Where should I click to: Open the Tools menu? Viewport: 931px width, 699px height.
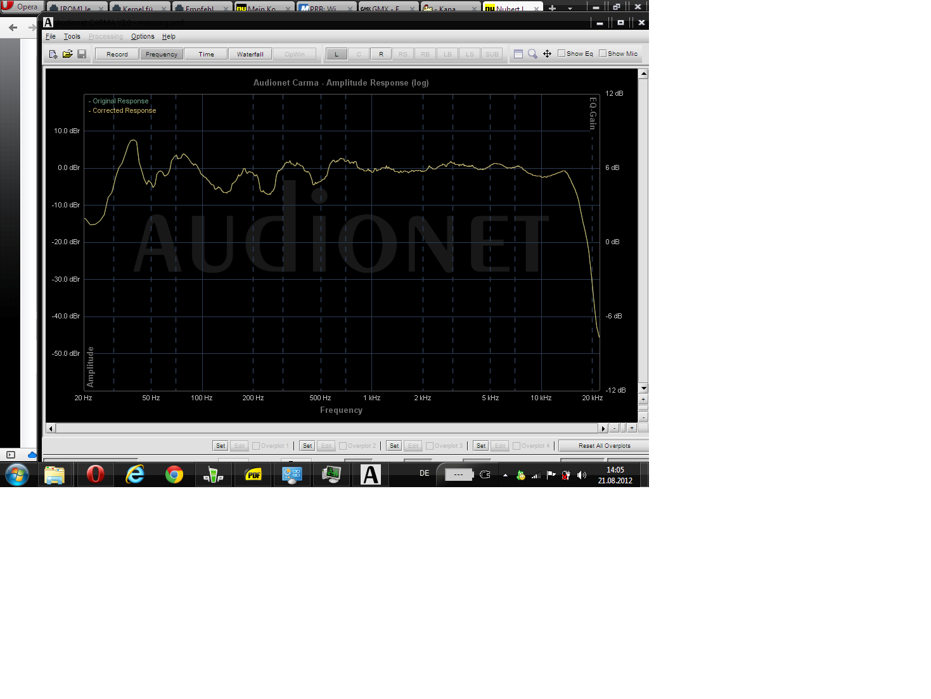72,37
